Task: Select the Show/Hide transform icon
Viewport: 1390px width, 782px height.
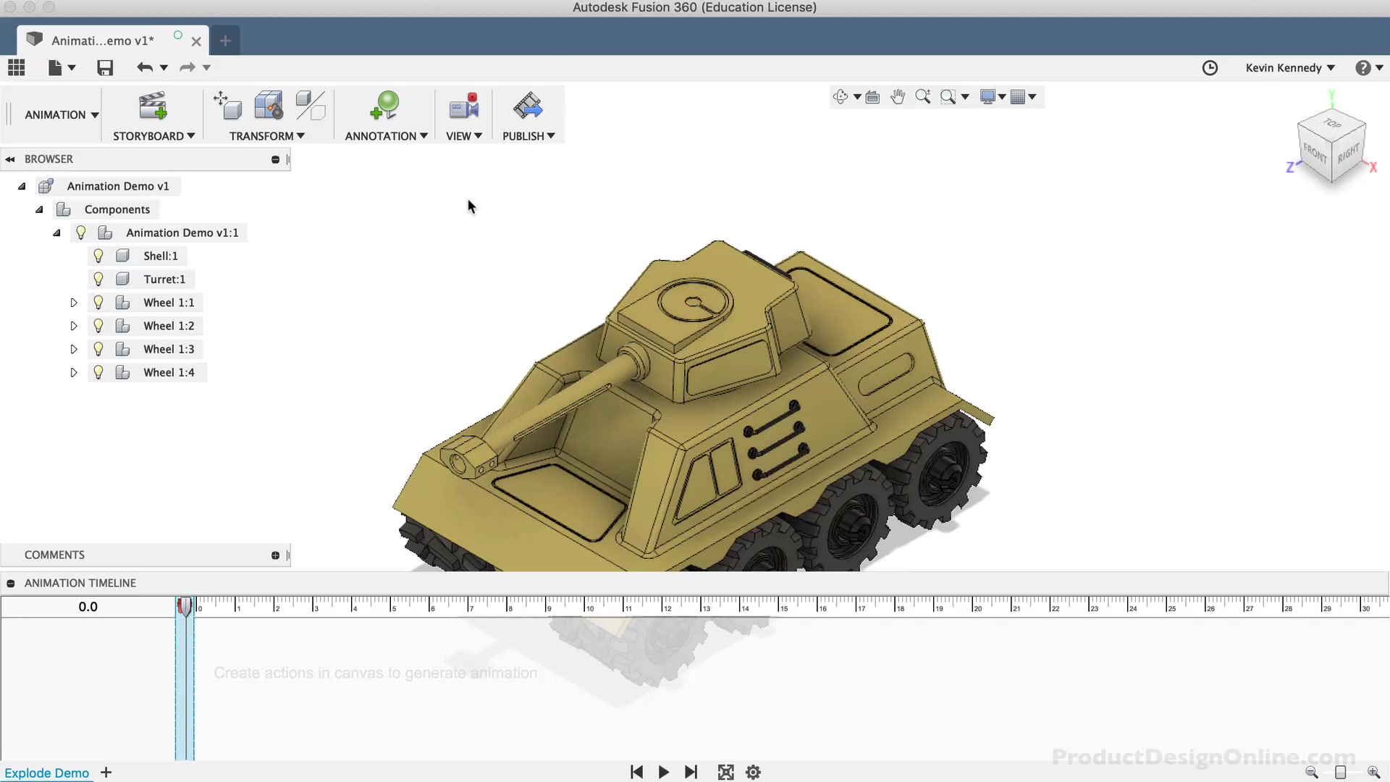Action: (311, 106)
